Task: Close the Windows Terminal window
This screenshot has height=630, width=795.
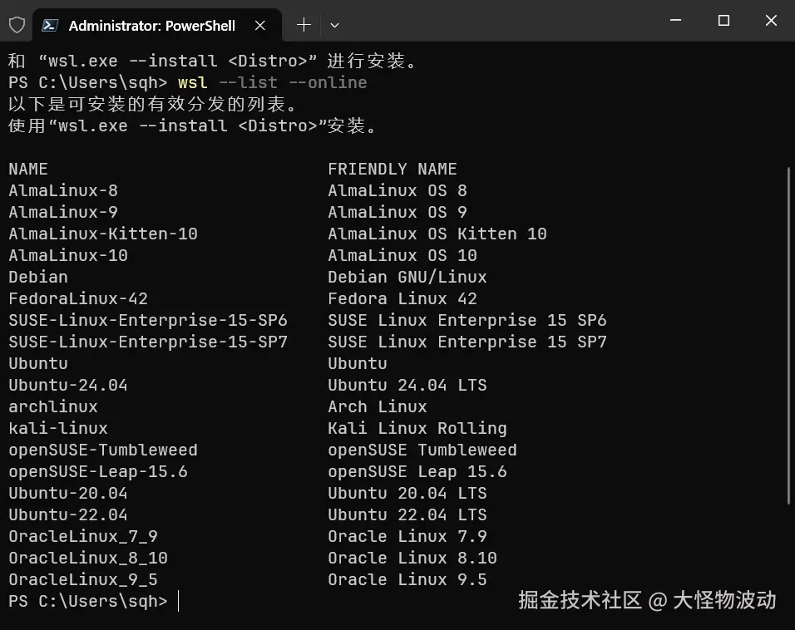Action: tap(771, 21)
